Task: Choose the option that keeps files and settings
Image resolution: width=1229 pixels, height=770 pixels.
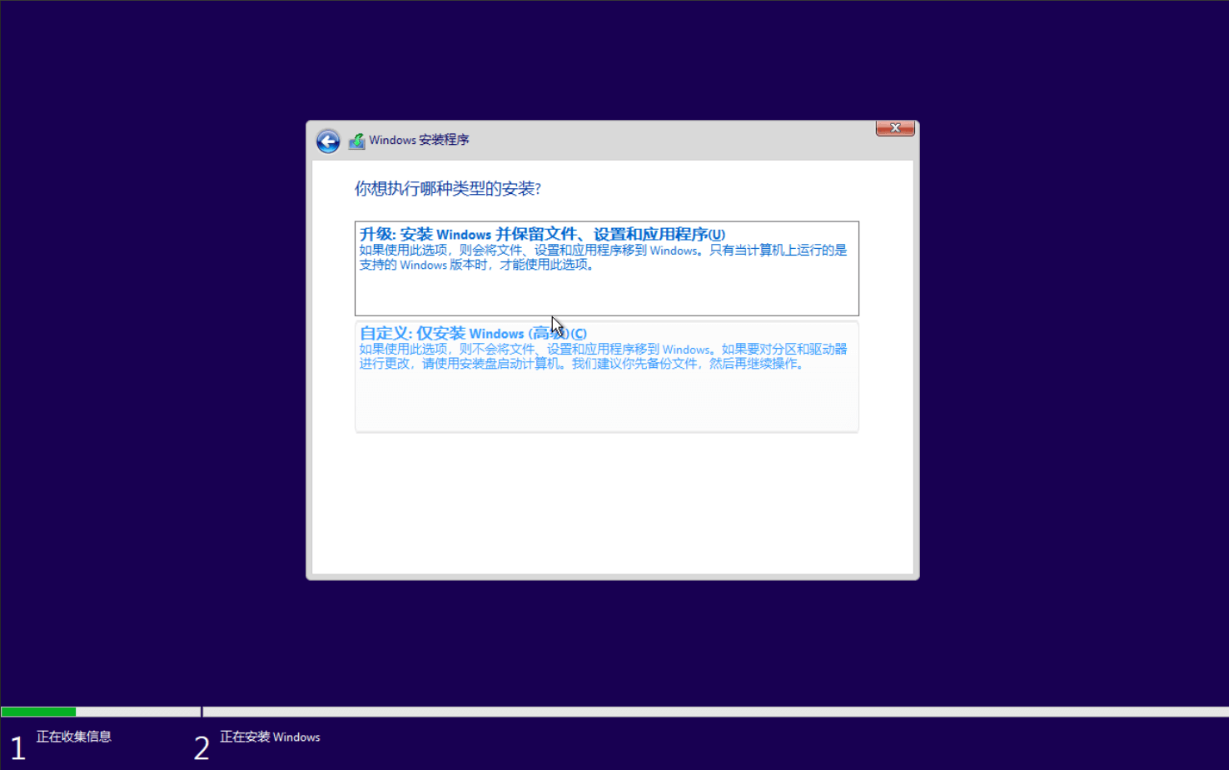Action: coord(606,268)
